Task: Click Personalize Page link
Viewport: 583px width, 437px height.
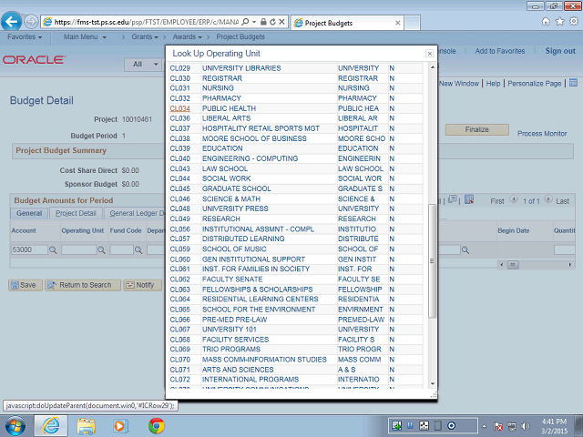Action: coord(535,84)
